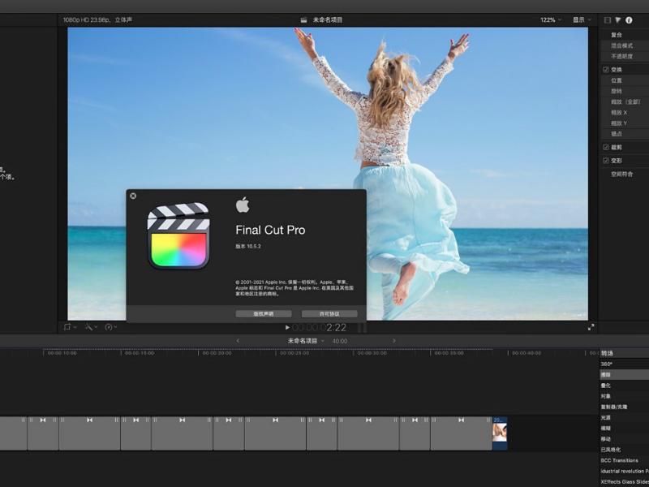Click the play button beside the timecode

pos(287,328)
